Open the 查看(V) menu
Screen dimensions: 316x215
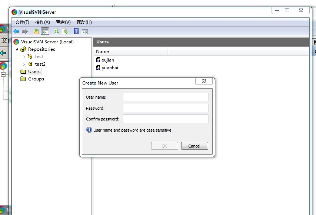(x=63, y=22)
